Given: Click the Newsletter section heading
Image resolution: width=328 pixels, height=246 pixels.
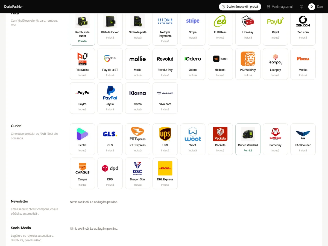Looking at the screenshot, I should tap(19, 201).
